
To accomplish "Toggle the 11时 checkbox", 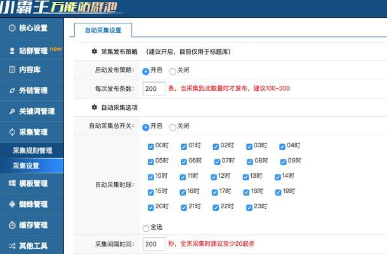I will point(183,177).
